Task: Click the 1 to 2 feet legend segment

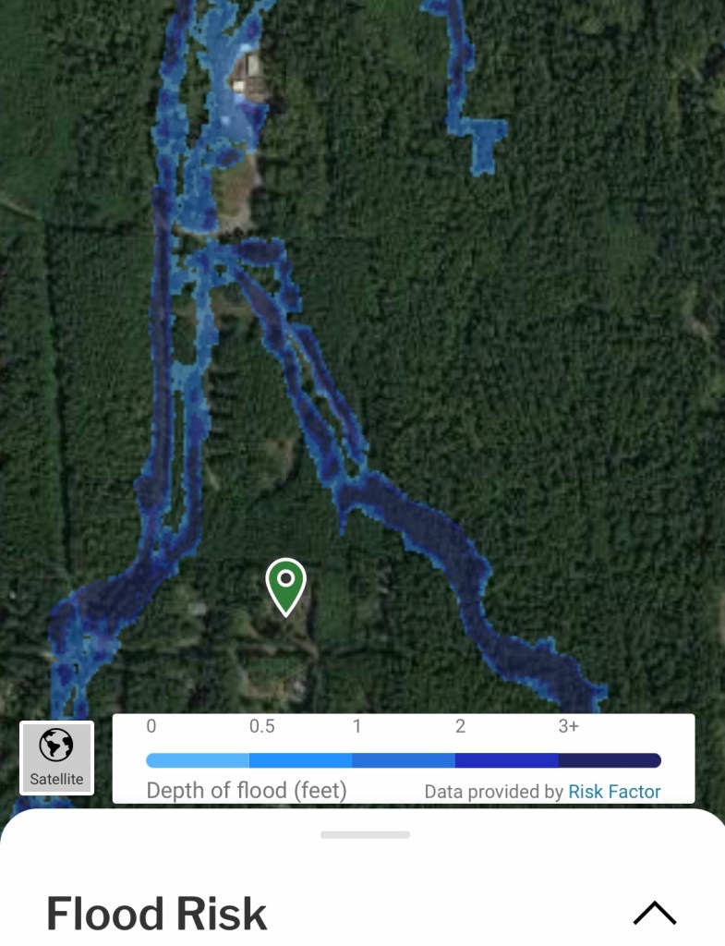Action: (404, 760)
